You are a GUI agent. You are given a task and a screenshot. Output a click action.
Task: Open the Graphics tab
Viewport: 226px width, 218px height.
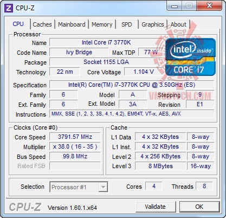[153, 24]
